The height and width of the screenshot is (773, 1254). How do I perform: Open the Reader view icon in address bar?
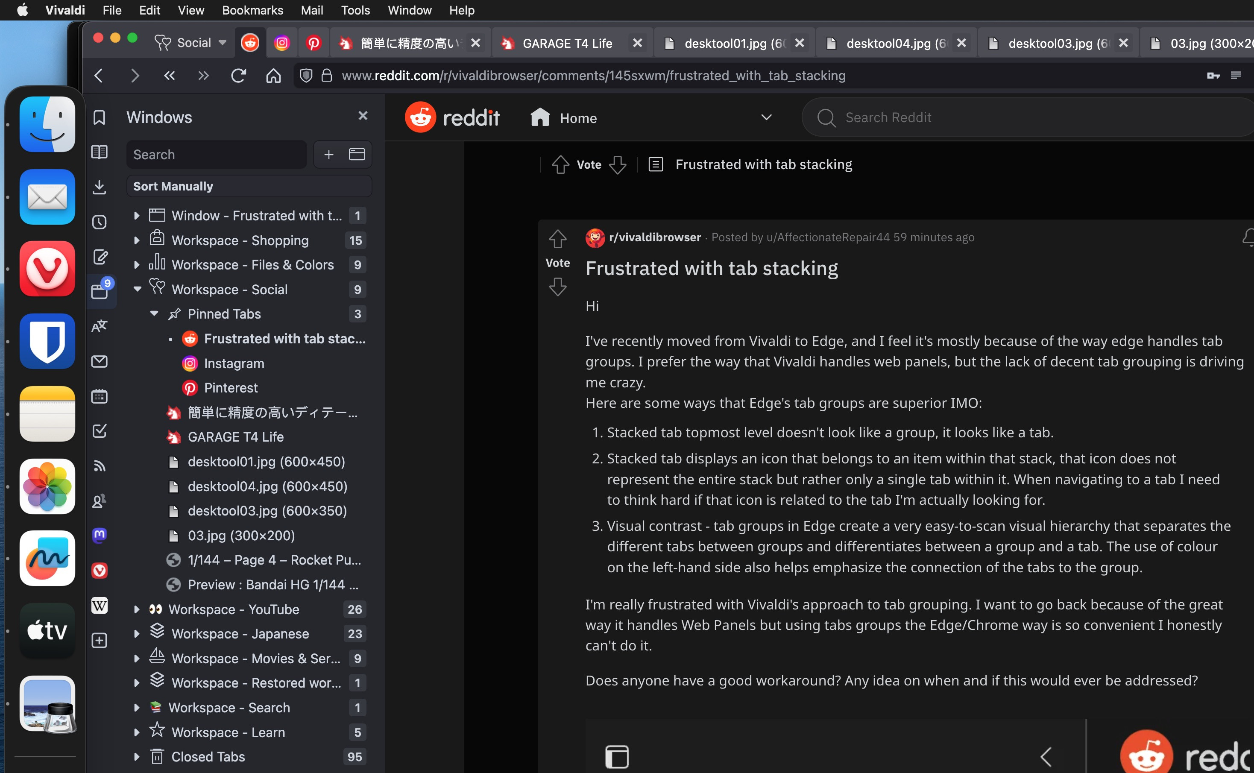pos(1236,76)
